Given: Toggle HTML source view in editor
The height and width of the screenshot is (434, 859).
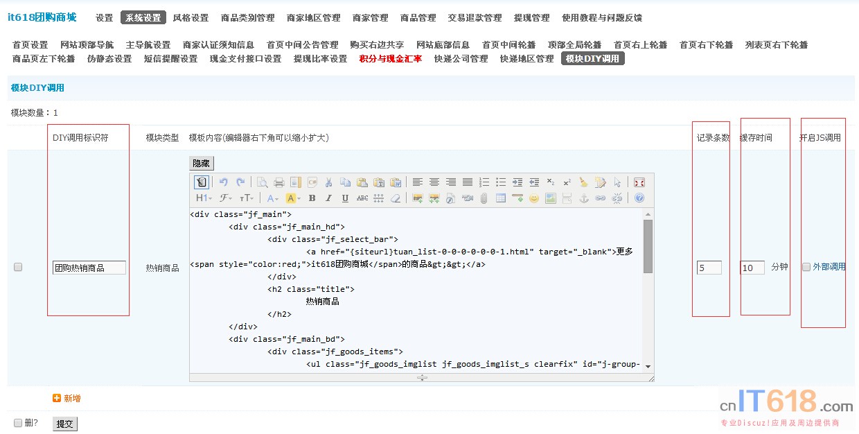Looking at the screenshot, I should point(202,182).
